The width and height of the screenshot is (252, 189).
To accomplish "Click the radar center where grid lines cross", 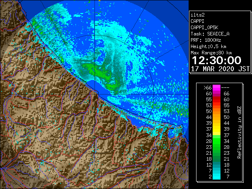I will (x=94, y=94).
